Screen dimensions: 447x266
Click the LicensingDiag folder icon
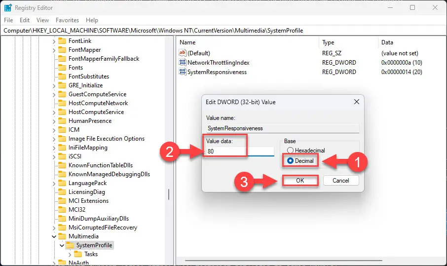pyautogui.click(x=62, y=191)
